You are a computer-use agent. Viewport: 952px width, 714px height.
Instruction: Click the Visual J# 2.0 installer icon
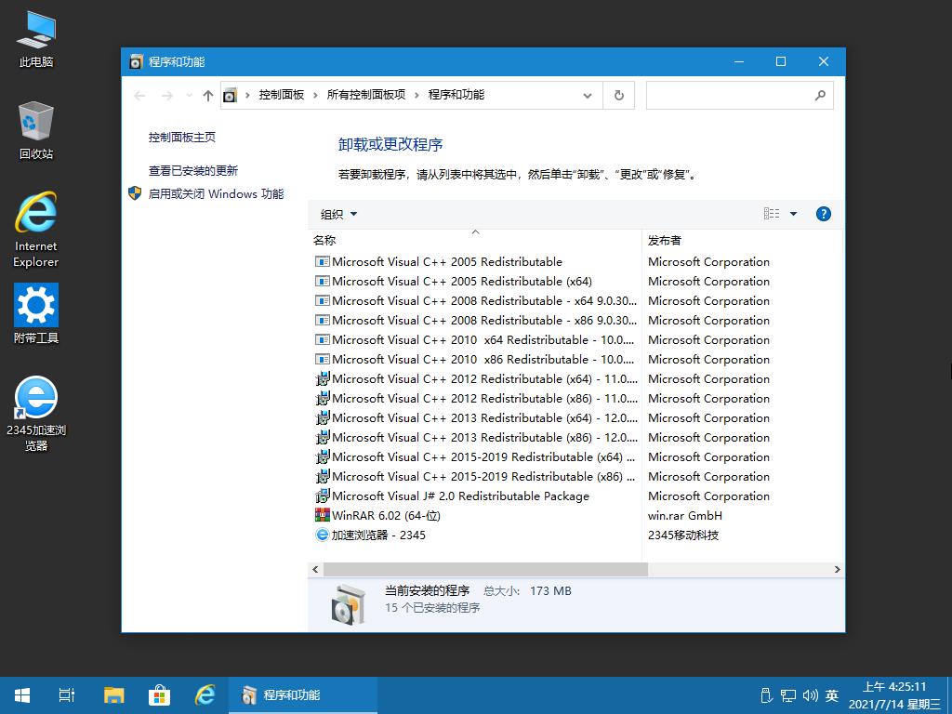(x=323, y=496)
